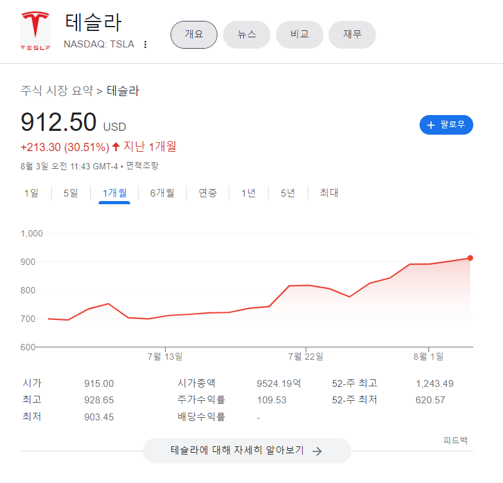Show the 1년 chart range
This screenshot has height=483, width=503.
pos(248,193)
